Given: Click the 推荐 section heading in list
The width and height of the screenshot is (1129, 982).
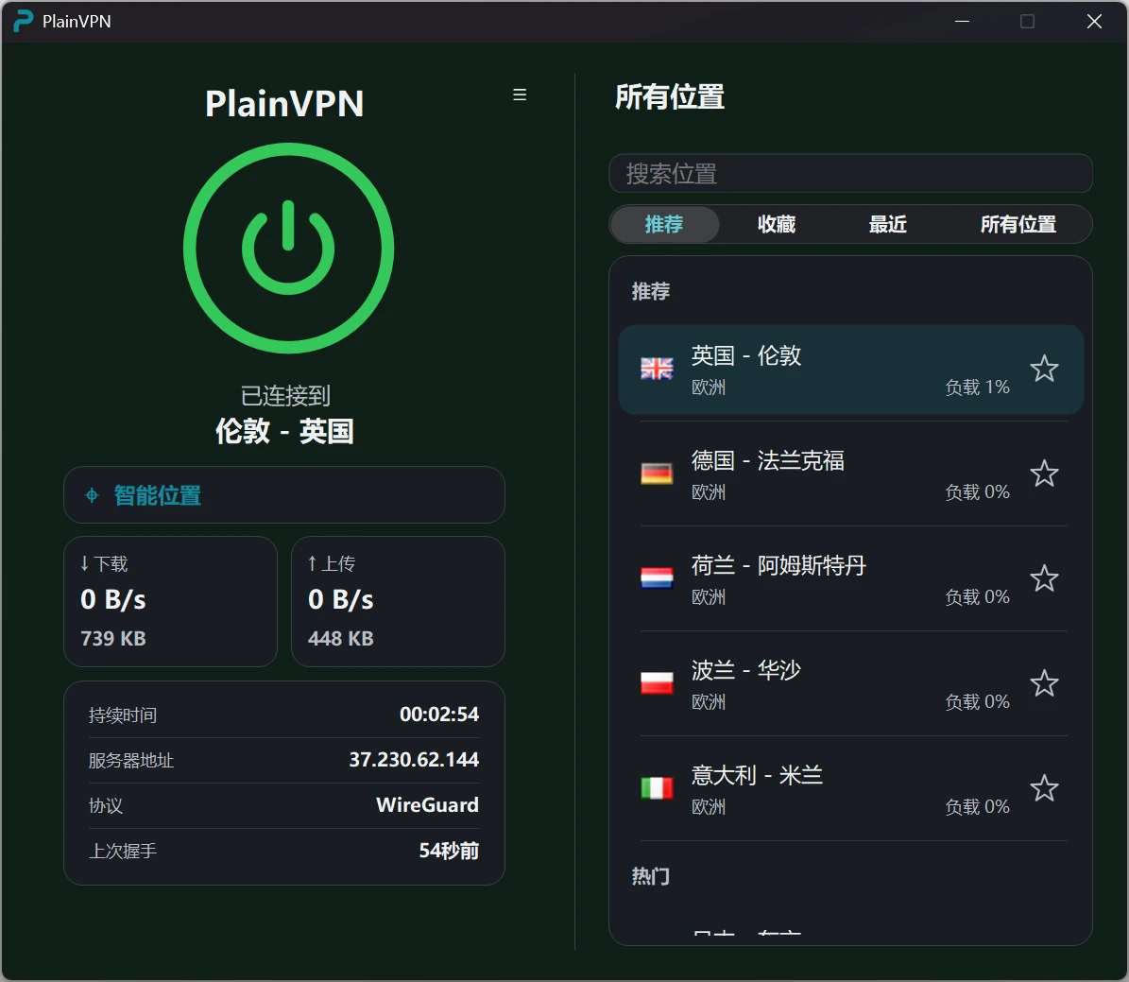Looking at the screenshot, I should [651, 291].
